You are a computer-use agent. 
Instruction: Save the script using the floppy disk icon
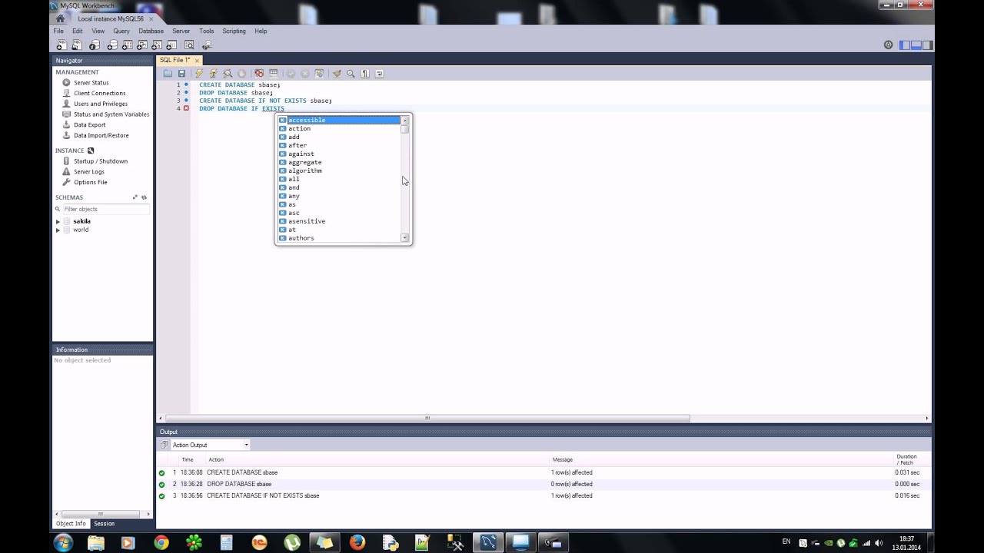(x=181, y=74)
